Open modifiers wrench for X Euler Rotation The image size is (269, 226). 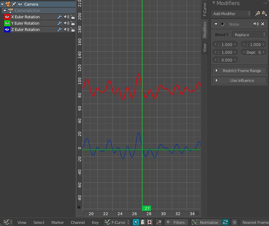tap(60, 17)
